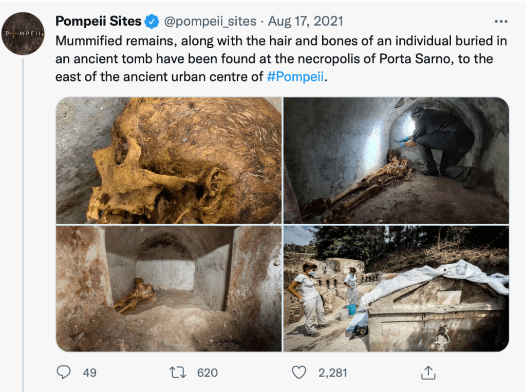Open photo of workers outside the tomb
The width and height of the screenshot is (526, 392).
pos(396,288)
